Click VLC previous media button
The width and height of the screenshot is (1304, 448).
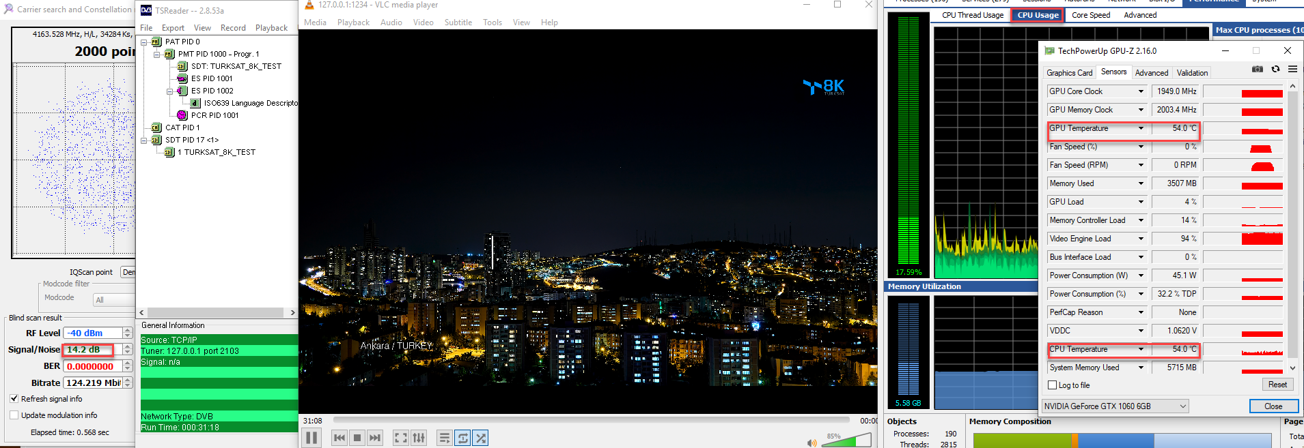click(339, 438)
